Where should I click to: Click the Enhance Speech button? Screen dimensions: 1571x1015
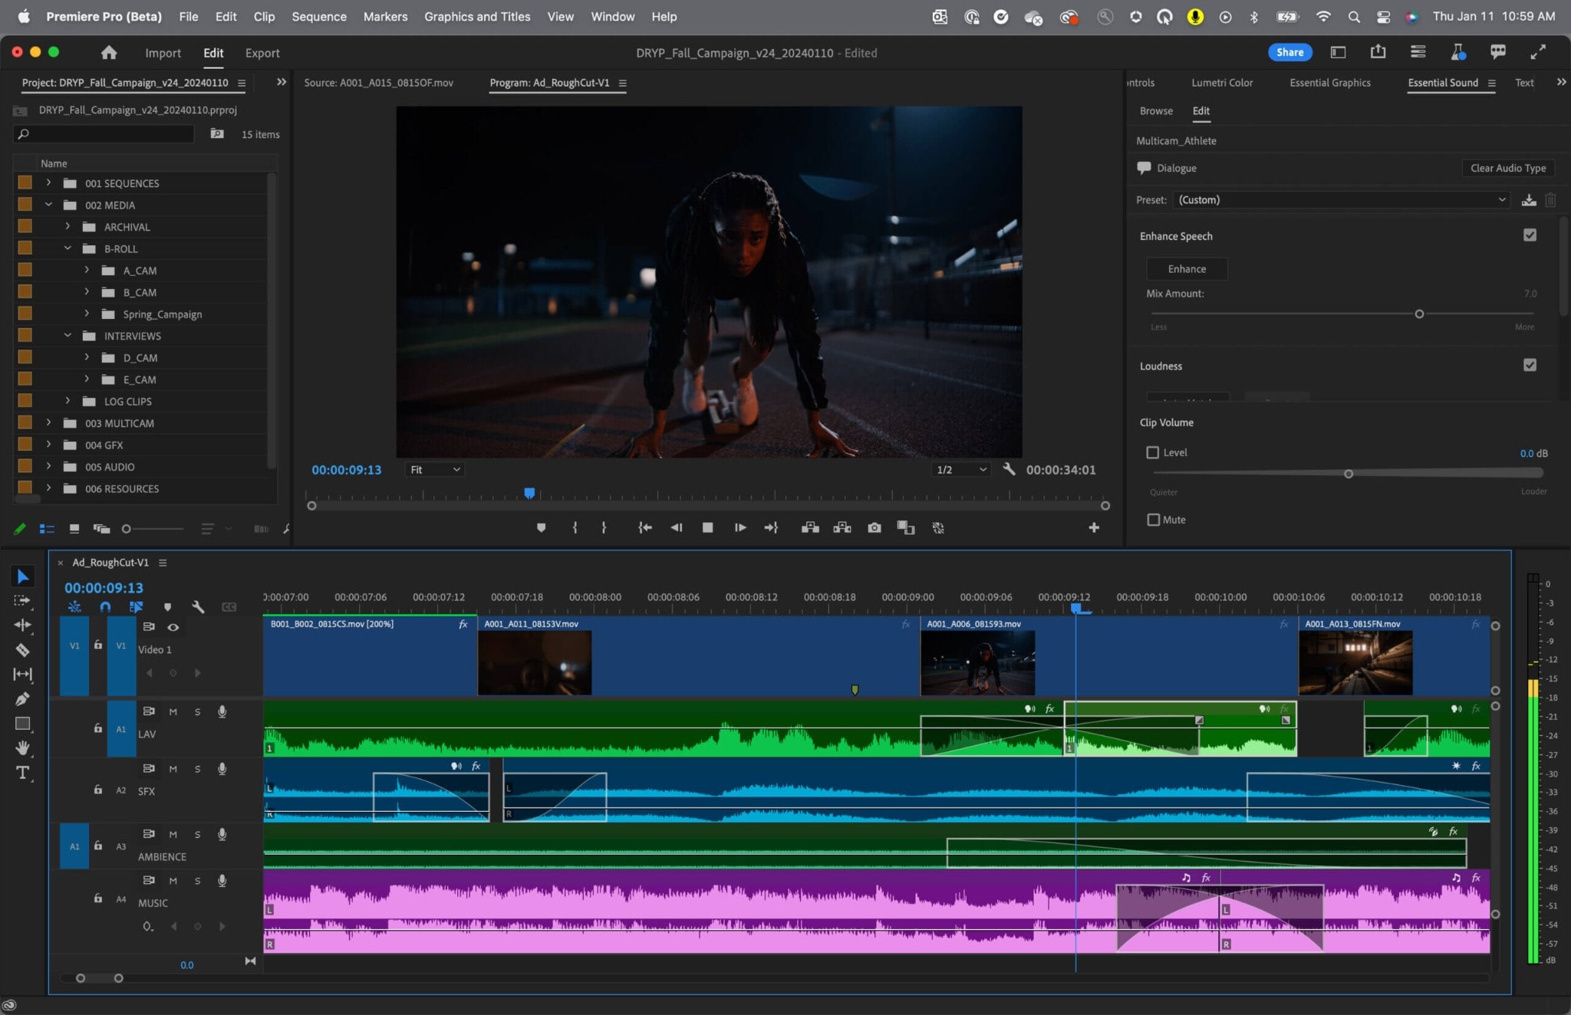[x=1187, y=268]
